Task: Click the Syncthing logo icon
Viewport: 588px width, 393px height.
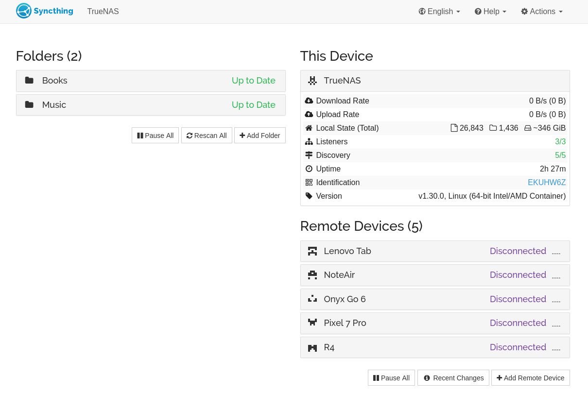Action: point(24,11)
